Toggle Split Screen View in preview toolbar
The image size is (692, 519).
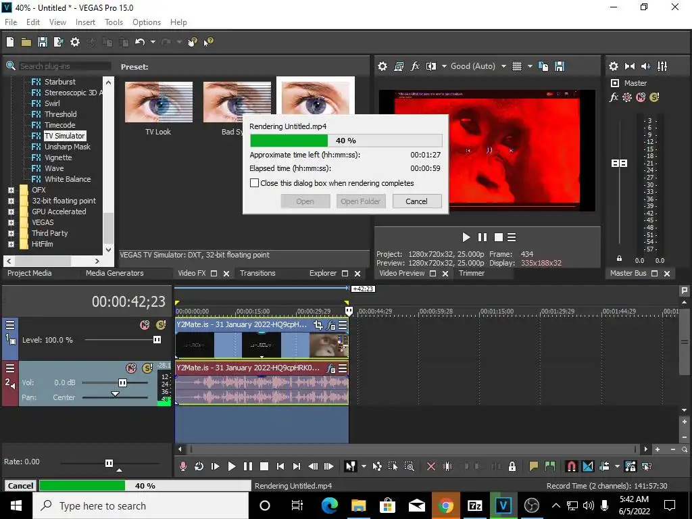430,66
